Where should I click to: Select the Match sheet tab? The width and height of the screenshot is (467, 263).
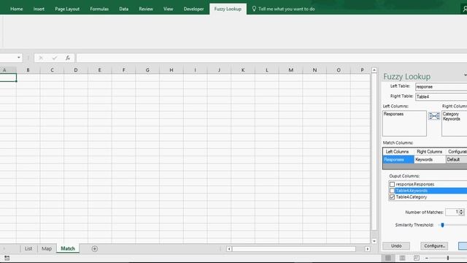(68, 248)
